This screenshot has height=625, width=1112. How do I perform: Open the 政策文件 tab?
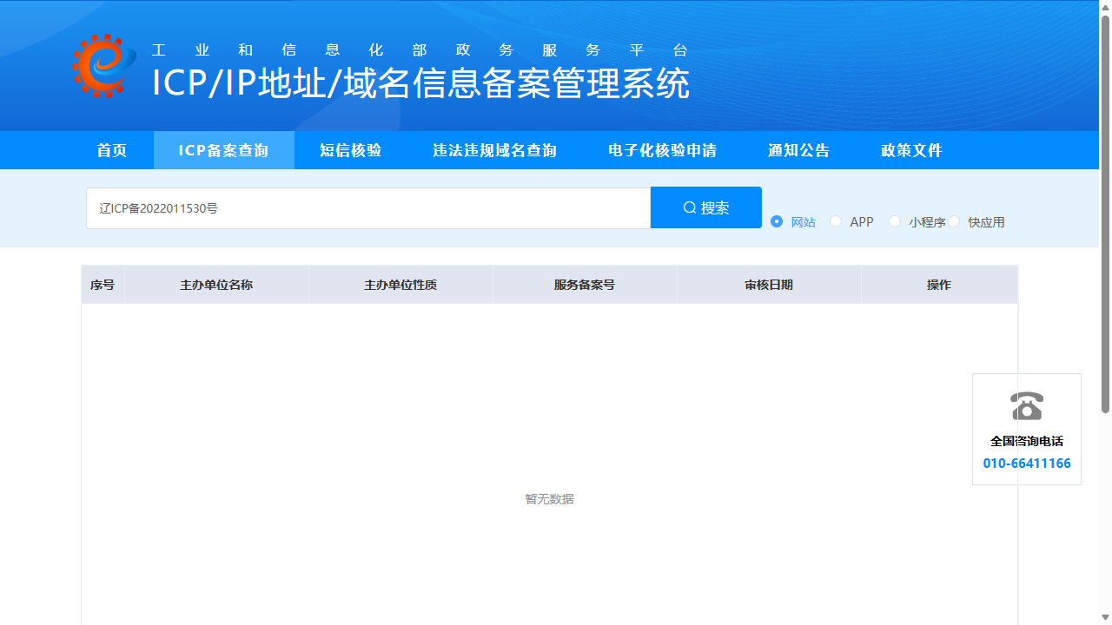[x=912, y=150]
